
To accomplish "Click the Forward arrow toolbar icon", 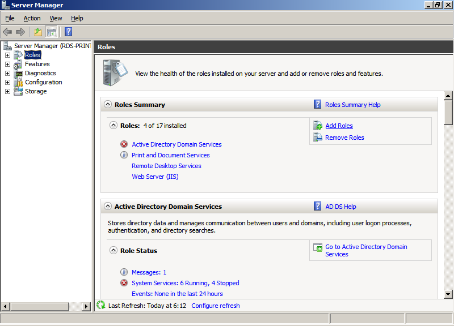I will pyautogui.click(x=20, y=32).
